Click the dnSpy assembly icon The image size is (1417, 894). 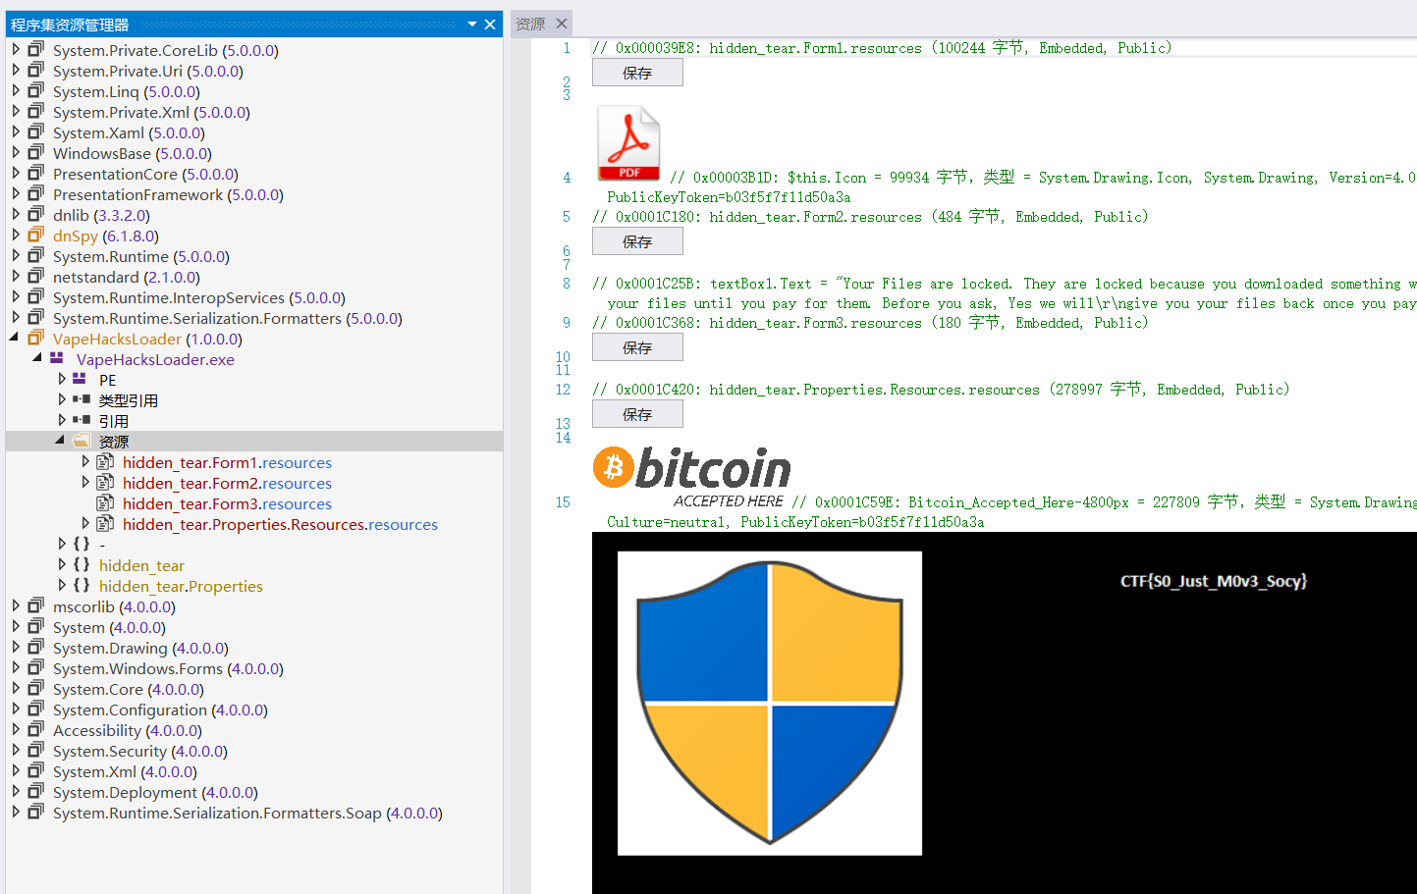coord(35,235)
